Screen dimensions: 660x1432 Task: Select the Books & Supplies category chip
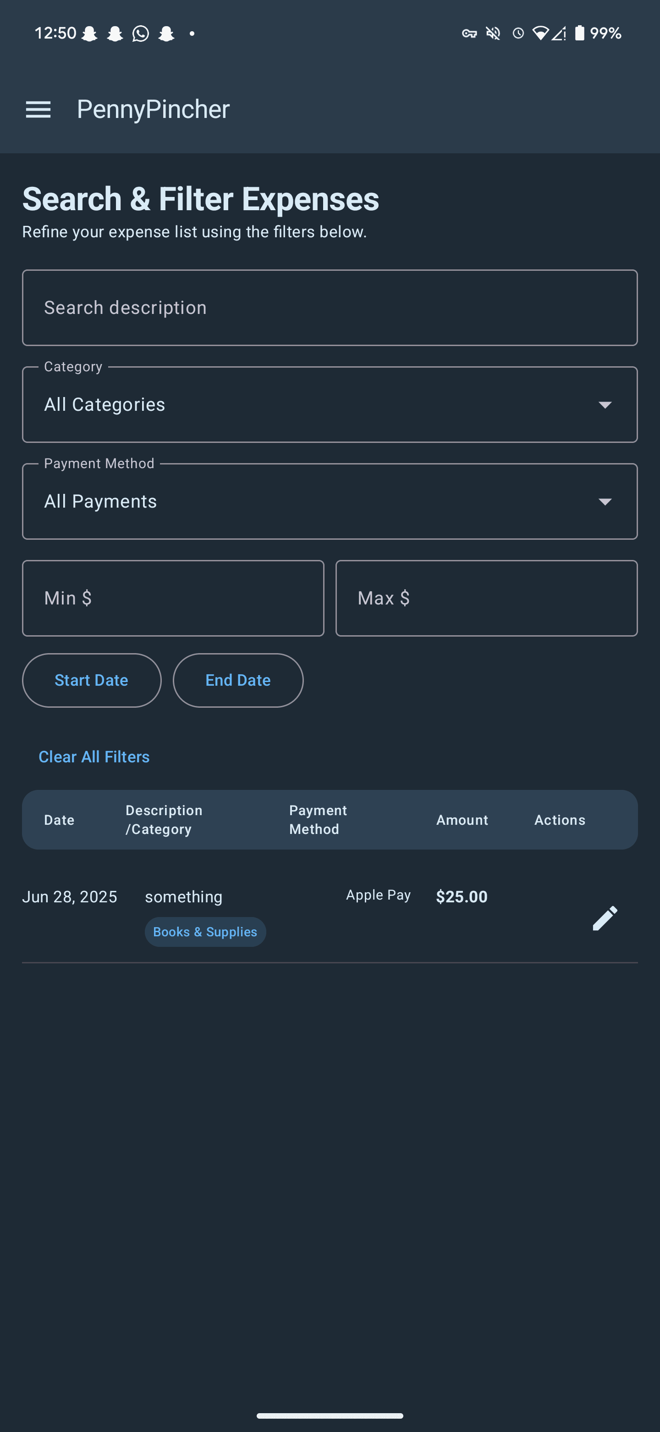[x=205, y=932]
